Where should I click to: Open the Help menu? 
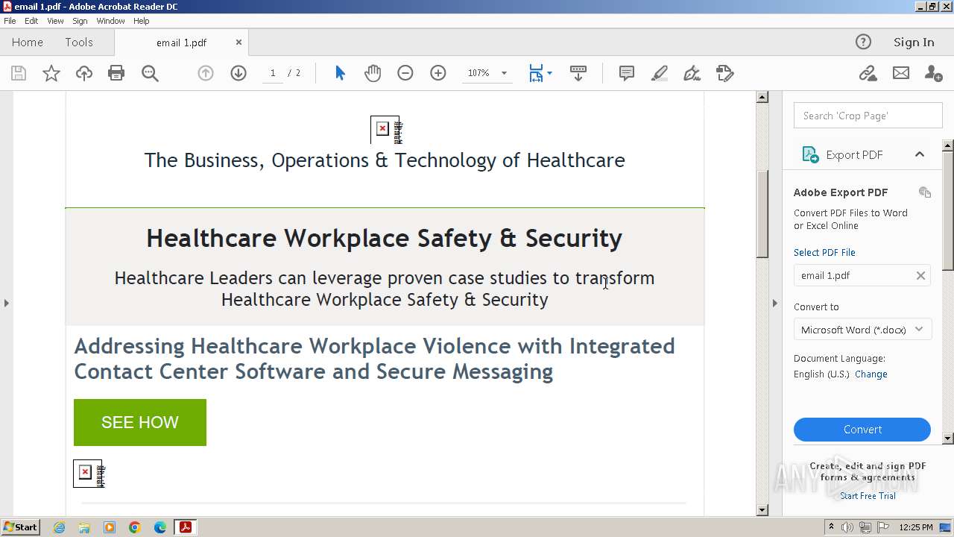pyautogui.click(x=141, y=21)
